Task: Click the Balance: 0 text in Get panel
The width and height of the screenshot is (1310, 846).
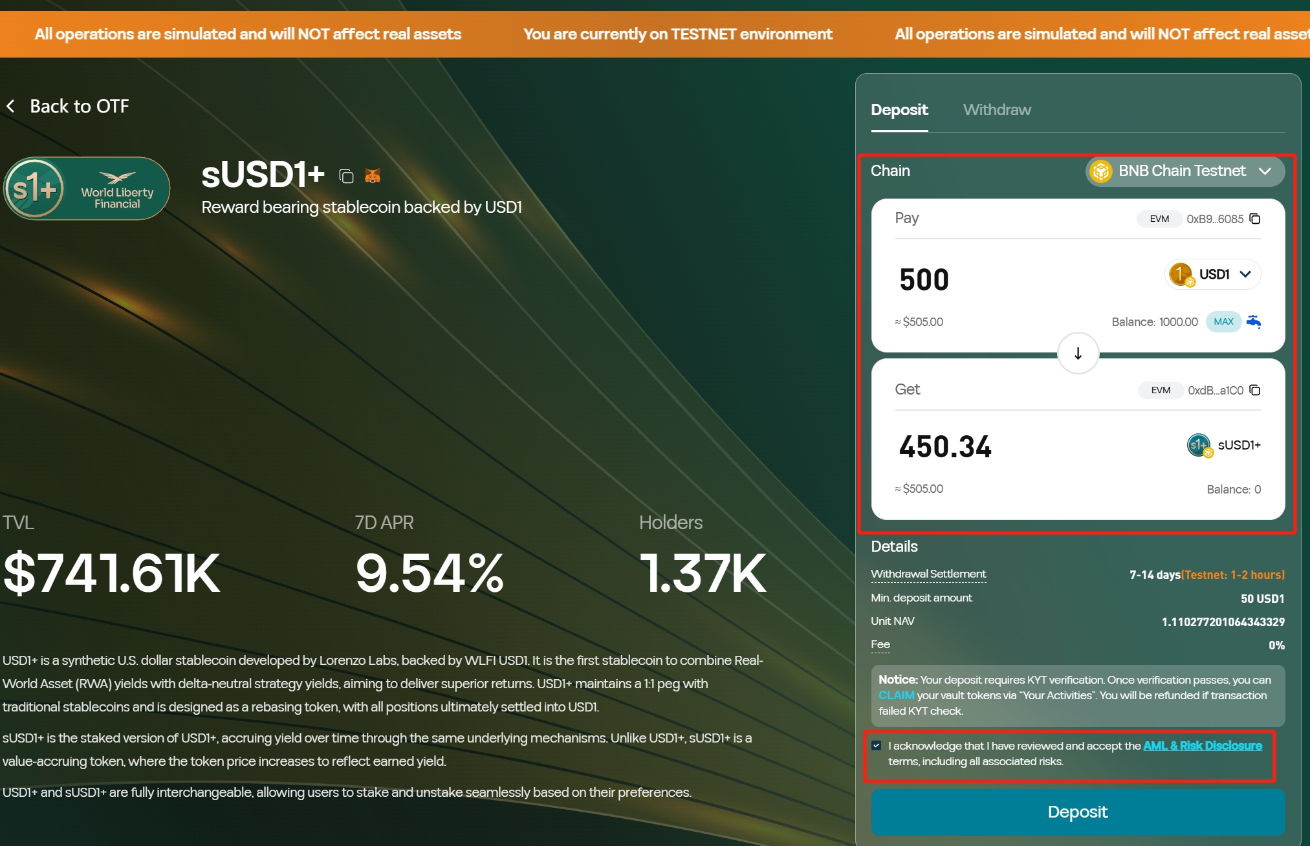Action: tap(1234, 489)
